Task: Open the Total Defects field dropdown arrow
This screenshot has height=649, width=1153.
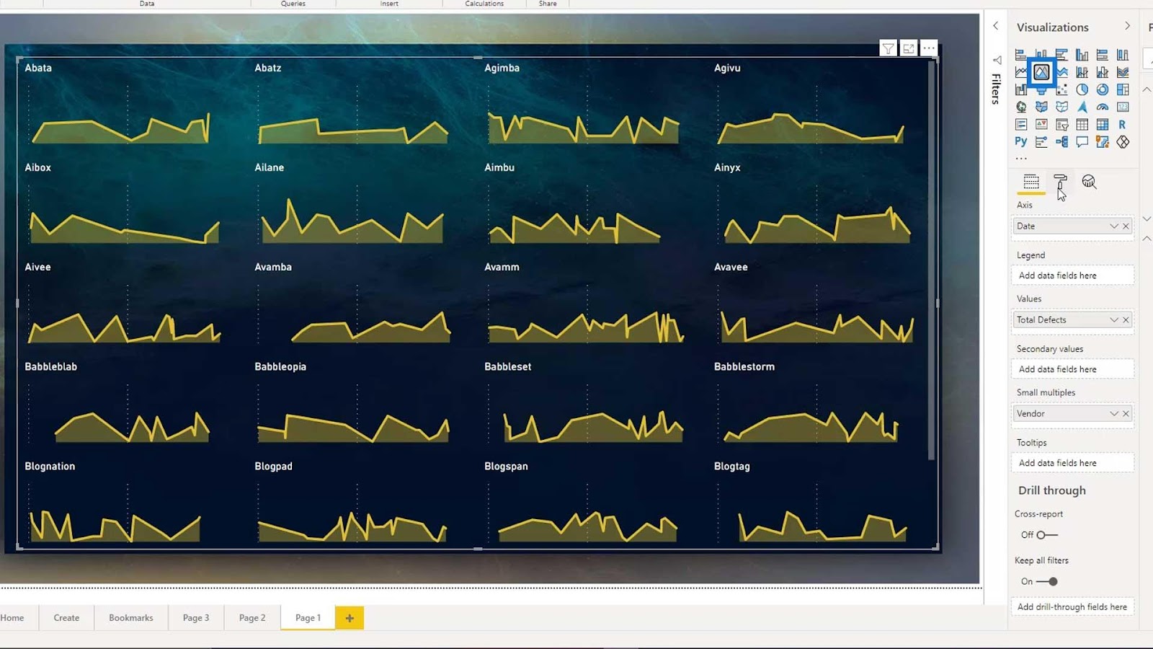Action: pos(1114,320)
